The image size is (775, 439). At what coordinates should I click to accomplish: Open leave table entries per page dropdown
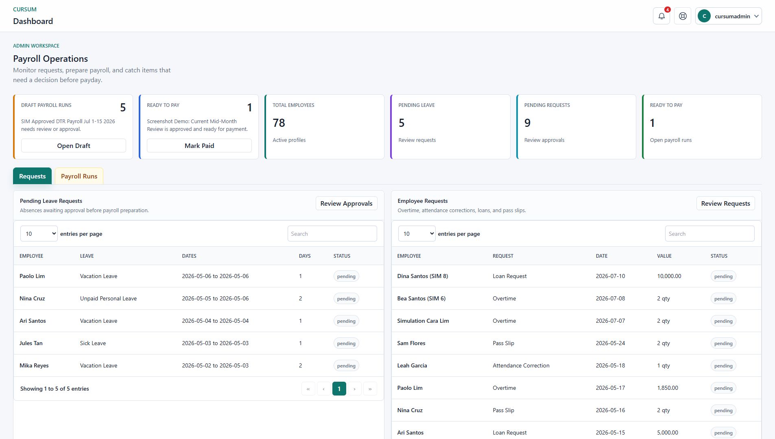pos(39,234)
